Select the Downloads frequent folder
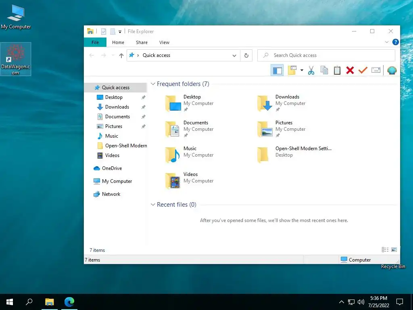The height and width of the screenshot is (310, 413). point(282,103)
